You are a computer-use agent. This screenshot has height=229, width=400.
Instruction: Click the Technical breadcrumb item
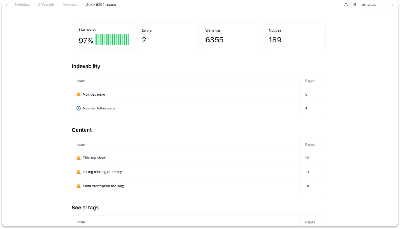coord(21,5)
